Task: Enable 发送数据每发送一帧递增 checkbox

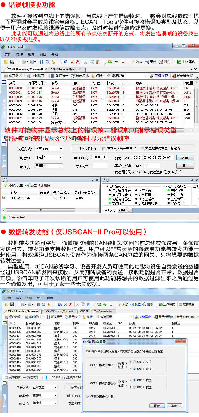Action: (142, 148)
